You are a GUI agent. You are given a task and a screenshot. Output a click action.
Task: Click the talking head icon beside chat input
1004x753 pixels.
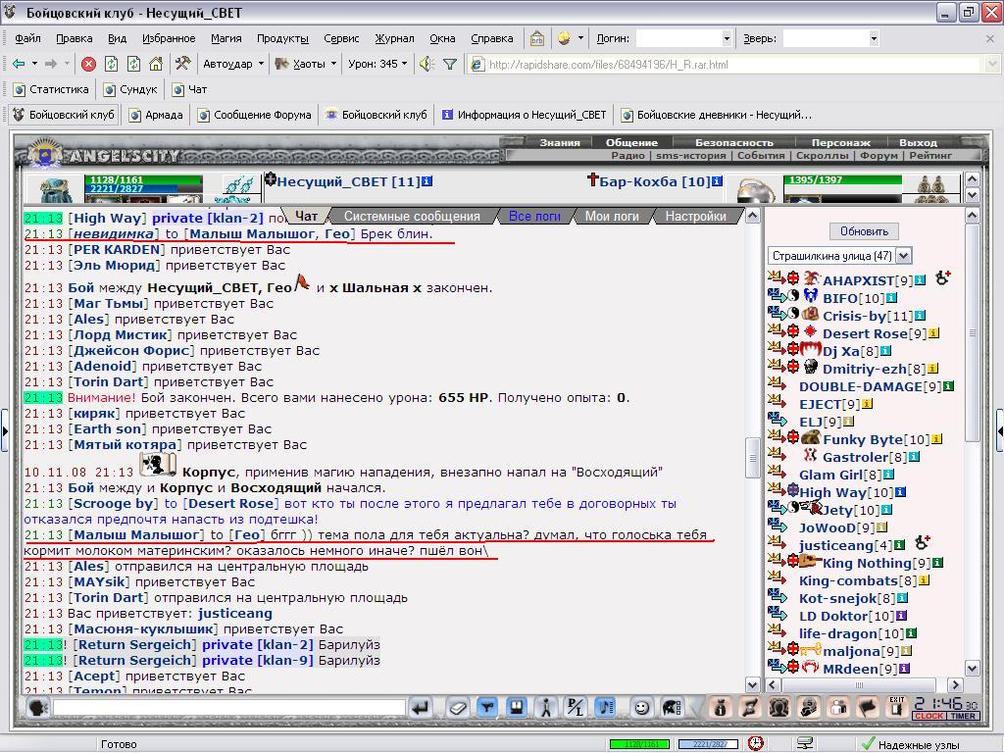39,708
